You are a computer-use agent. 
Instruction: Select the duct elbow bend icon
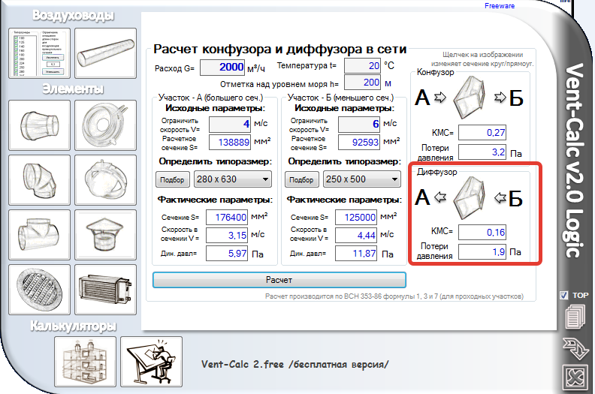point(40,180)
